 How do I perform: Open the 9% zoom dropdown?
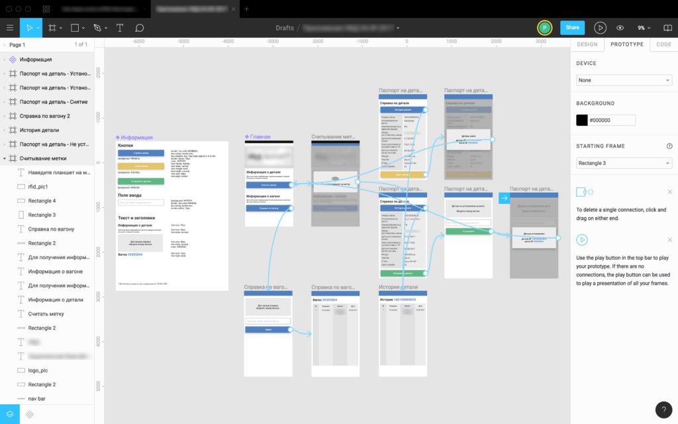(x=644, y=28)
